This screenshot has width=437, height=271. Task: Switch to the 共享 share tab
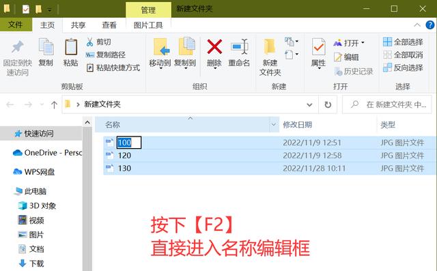78,25
